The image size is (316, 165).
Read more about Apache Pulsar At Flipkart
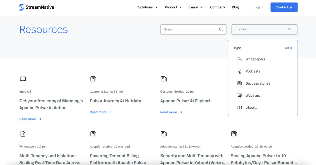pos(171,112)
